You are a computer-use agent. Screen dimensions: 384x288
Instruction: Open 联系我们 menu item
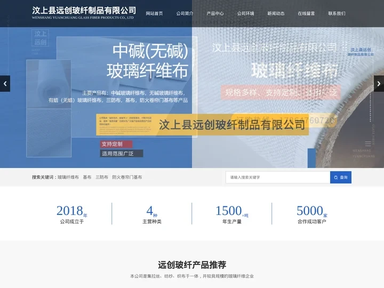point(337,13)
